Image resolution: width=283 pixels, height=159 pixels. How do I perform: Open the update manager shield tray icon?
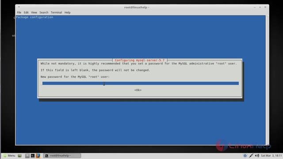[245, 155]
